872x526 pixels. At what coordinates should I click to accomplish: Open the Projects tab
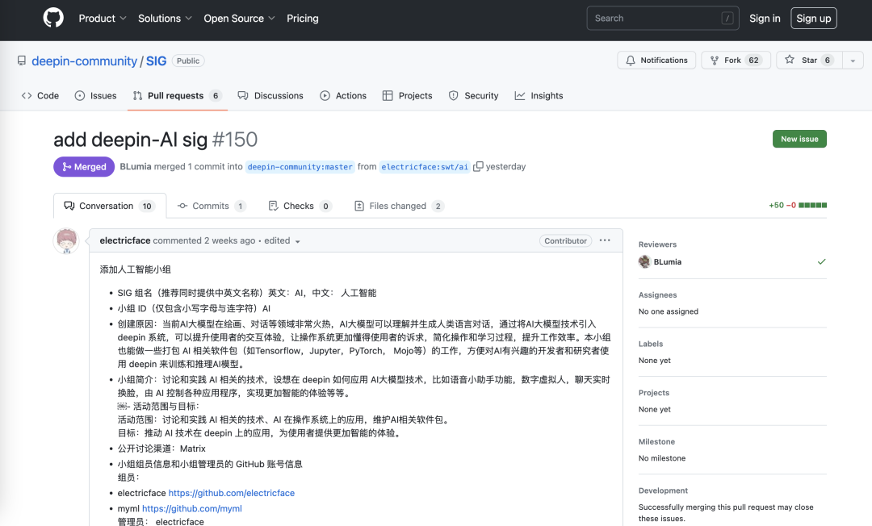coord(407,95)
